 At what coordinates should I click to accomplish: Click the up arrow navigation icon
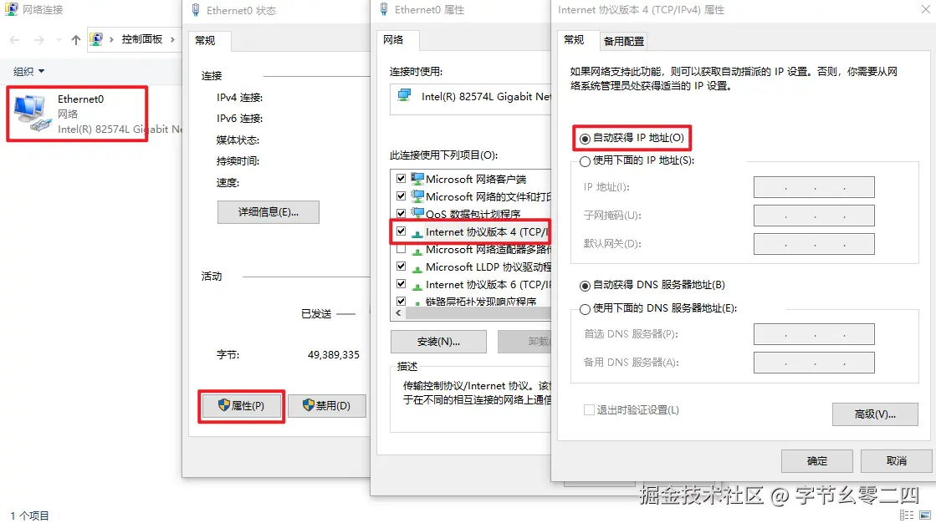pos(75,40)
